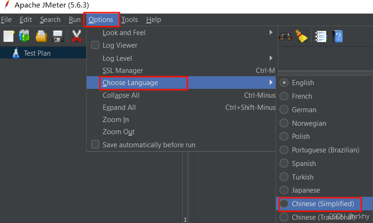Select the German language radio
Viewport: 373px width, 223px height.
(x=284, y=109)
